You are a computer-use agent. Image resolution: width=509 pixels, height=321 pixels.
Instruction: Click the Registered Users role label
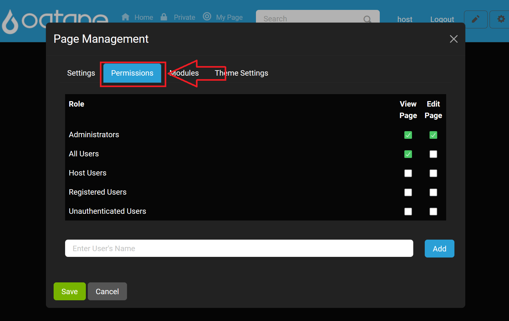pyautogui.click(x=98, y=192)
